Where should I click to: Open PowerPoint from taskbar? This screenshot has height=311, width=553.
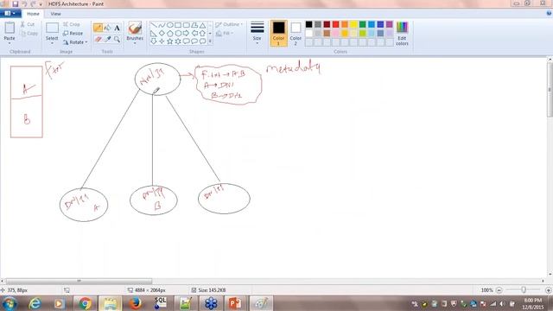tap(235, 303)
